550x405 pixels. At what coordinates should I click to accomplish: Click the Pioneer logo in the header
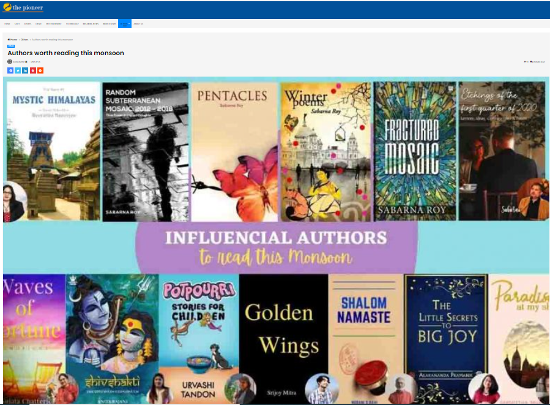coord(23,7)
